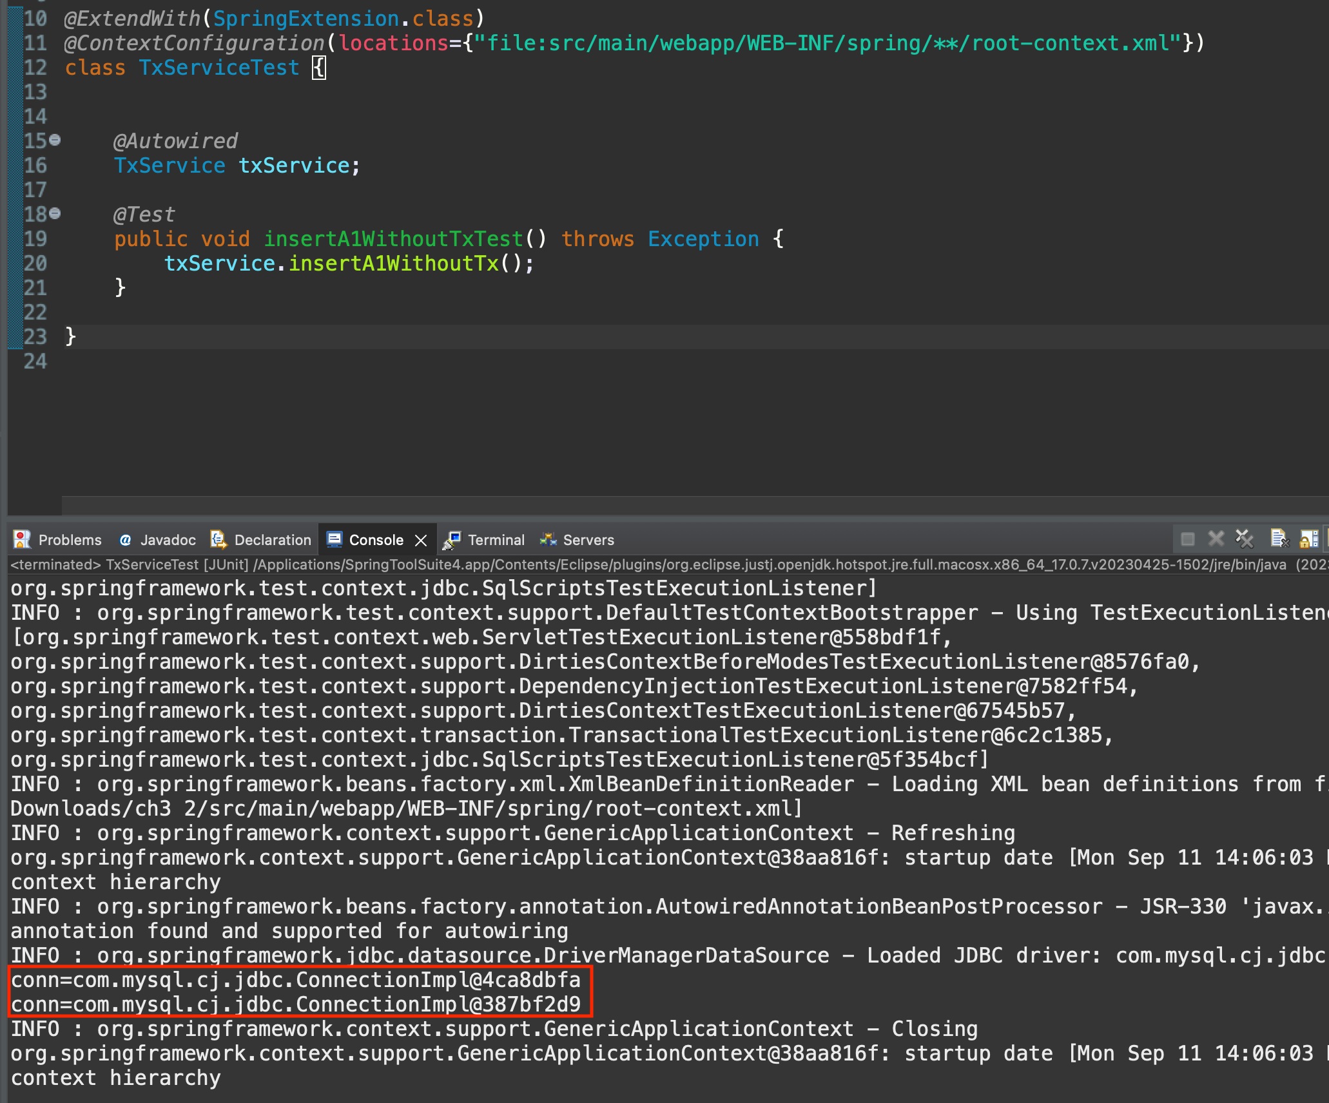
Task: Toggle the Scroll Lock console icon
Action: click(1308, 539)
